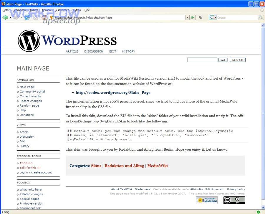Click the Reload page toolbar icon

27,17
